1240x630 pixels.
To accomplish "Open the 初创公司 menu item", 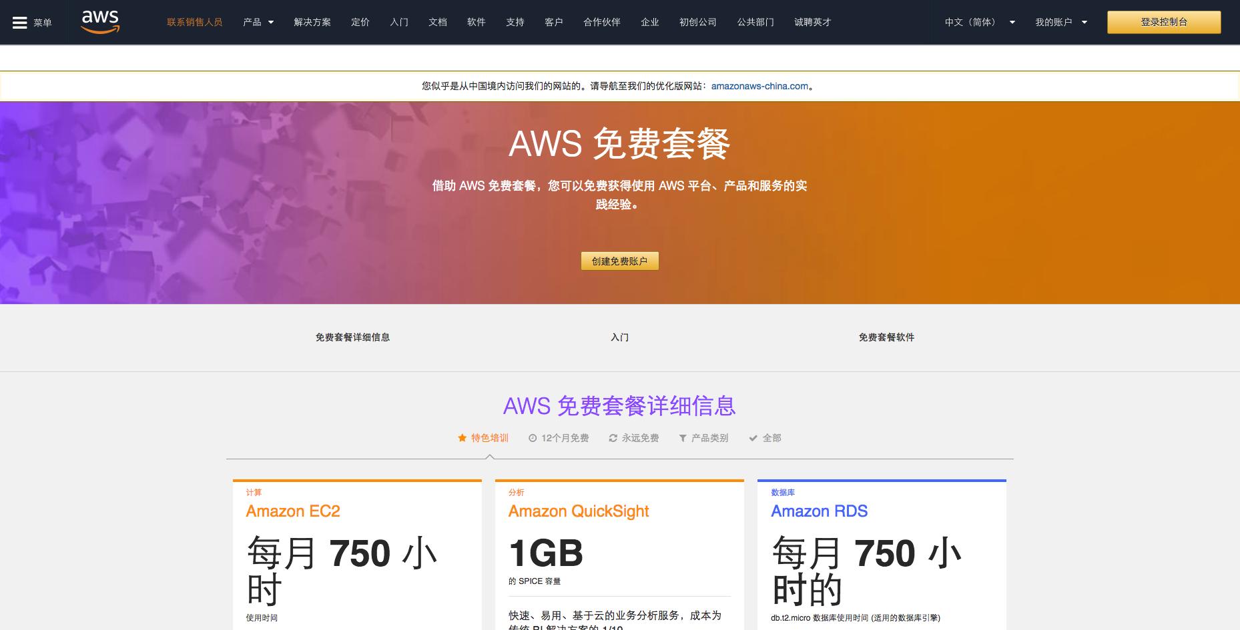I will coord(698,22).
